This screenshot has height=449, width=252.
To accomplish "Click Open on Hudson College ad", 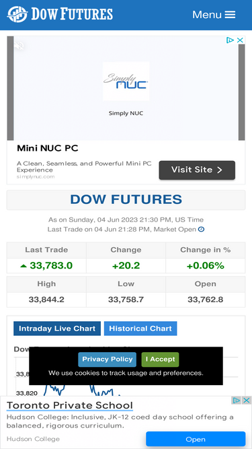I will coord(196,440).
